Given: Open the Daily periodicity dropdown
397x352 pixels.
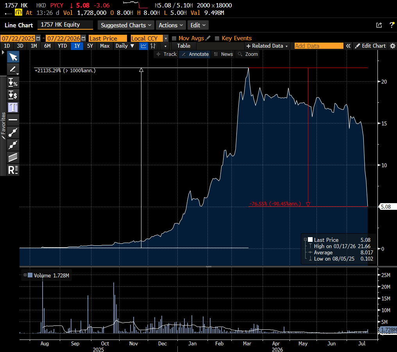Looking at the screenshot, I should [125, 46].
